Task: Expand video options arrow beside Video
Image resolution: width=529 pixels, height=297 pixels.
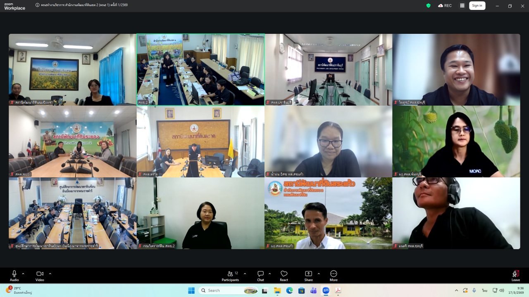Action: (x=50, y=273)
